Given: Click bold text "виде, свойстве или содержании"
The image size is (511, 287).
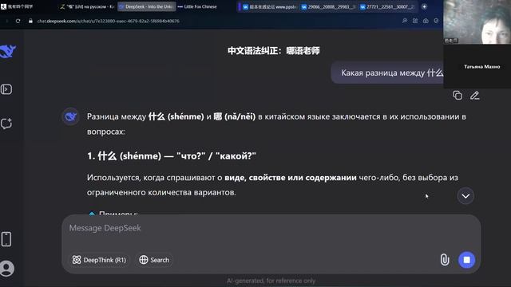Looking at the screenshot, I should 291,178.
